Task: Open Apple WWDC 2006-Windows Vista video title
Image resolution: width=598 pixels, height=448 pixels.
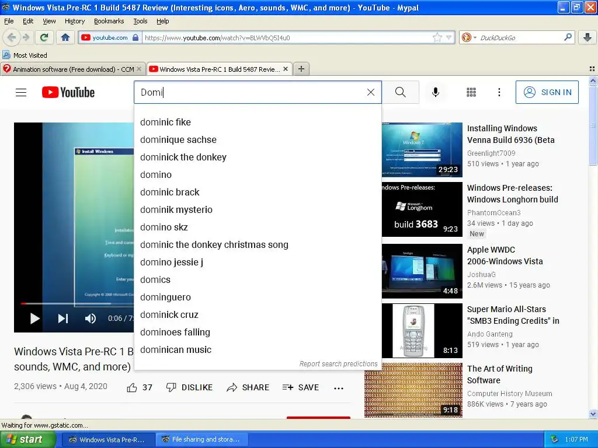Action: pyautogui.click(x=505, y=256)
